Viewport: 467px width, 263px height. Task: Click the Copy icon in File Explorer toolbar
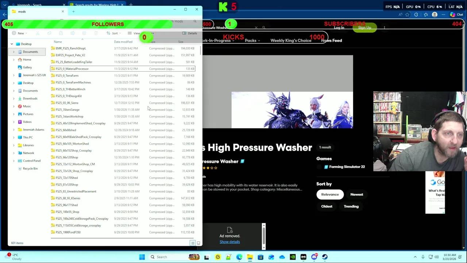[49, 33]
